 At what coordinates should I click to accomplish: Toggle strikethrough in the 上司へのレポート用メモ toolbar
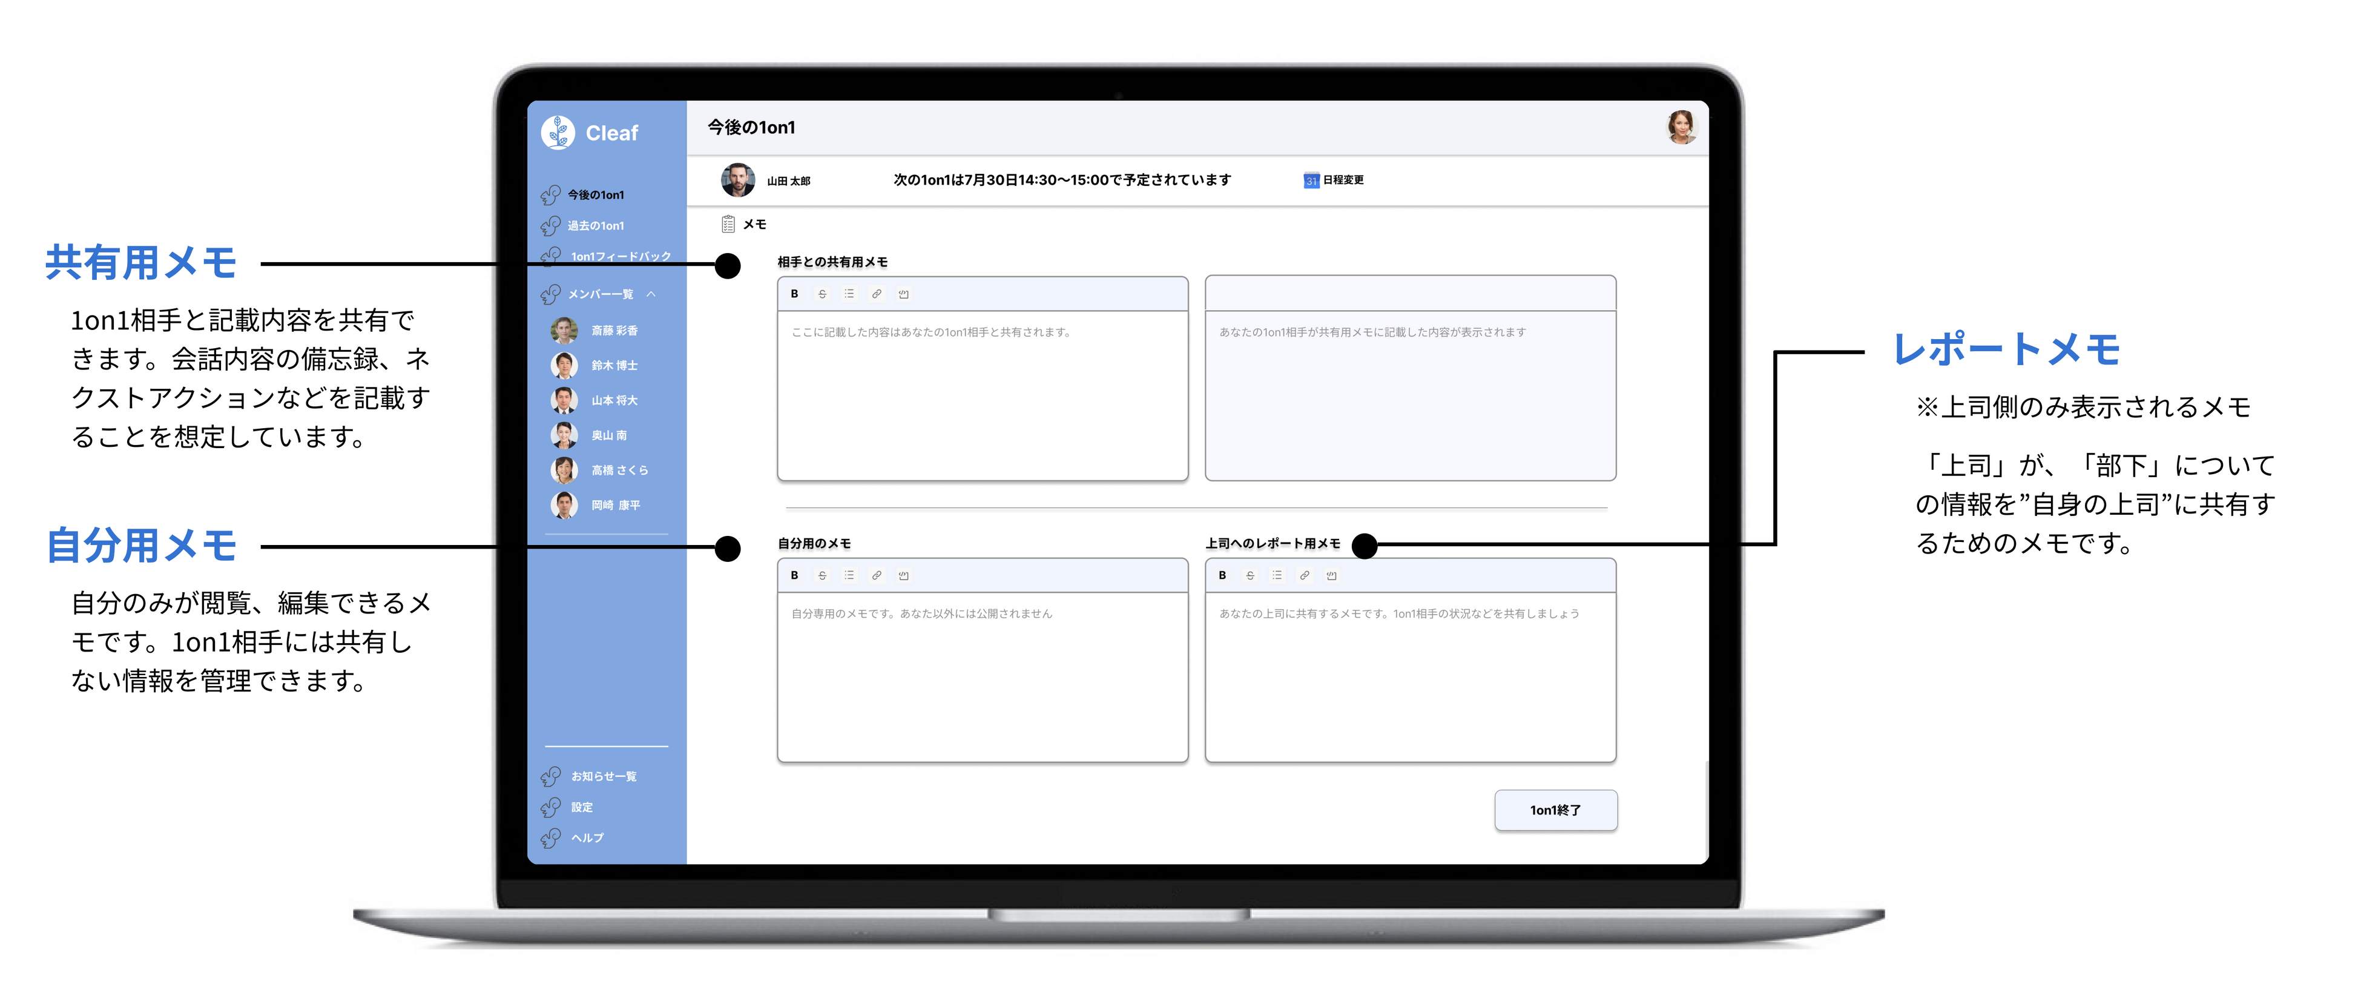point(1250,576)
